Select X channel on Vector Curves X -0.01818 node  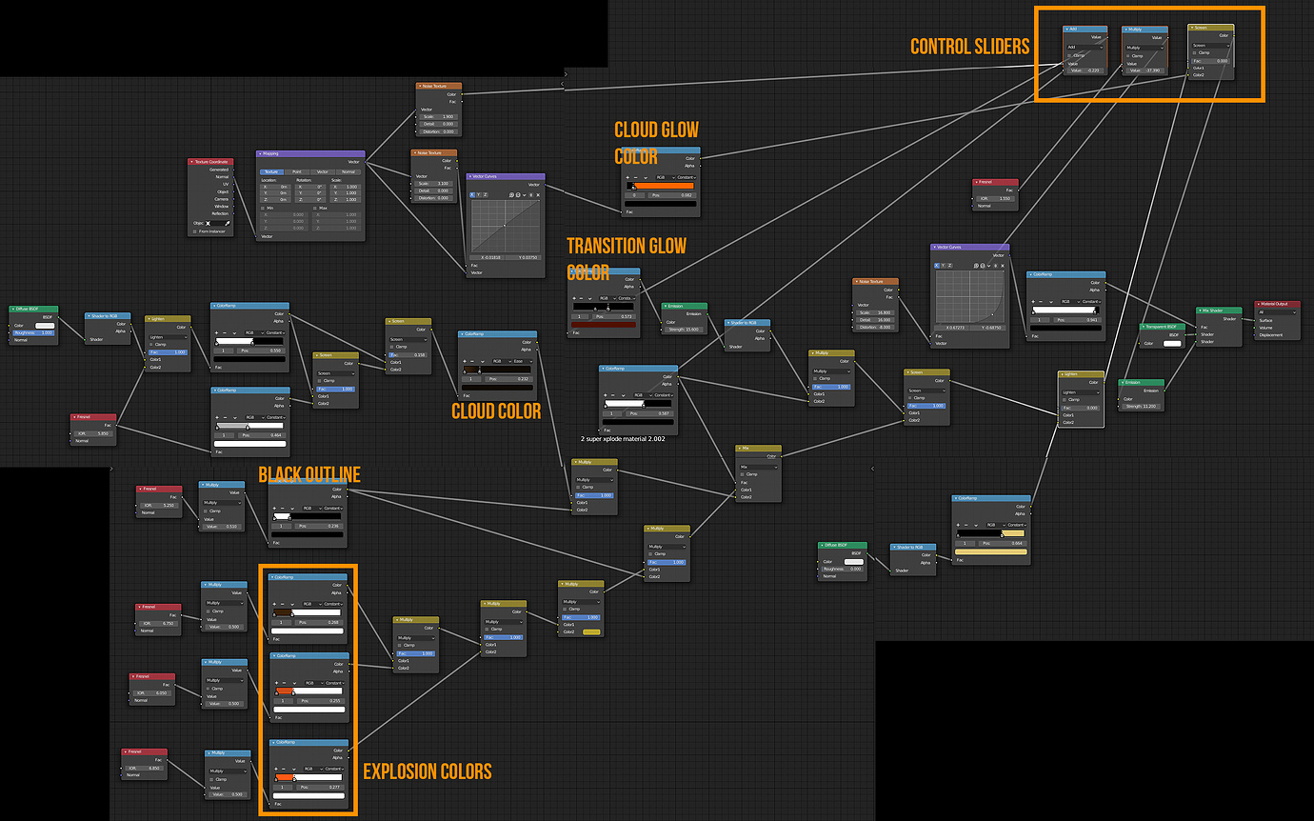click(x=472, y=195)
